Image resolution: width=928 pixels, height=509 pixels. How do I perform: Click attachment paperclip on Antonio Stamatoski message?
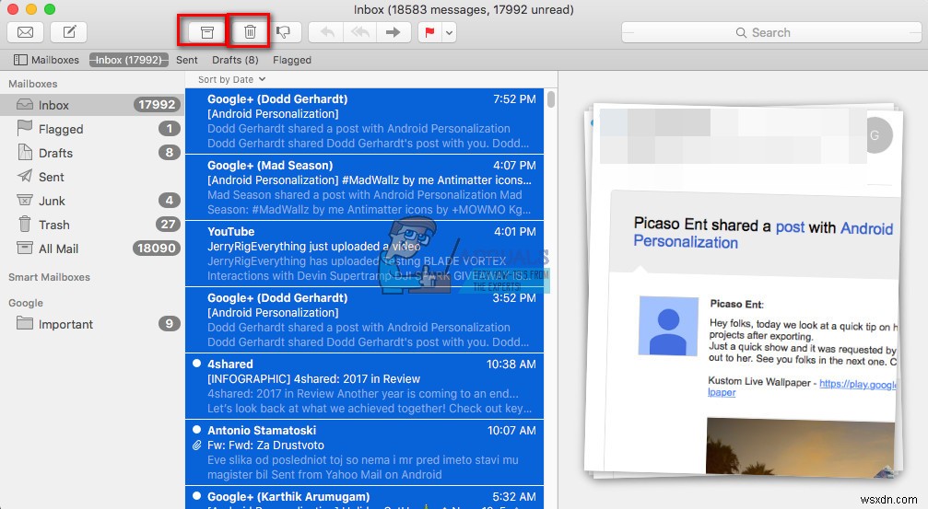[196, 445]
